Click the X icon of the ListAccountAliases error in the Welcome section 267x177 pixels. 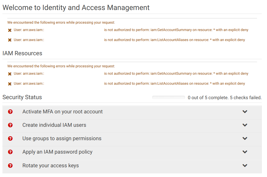point(10,40)
